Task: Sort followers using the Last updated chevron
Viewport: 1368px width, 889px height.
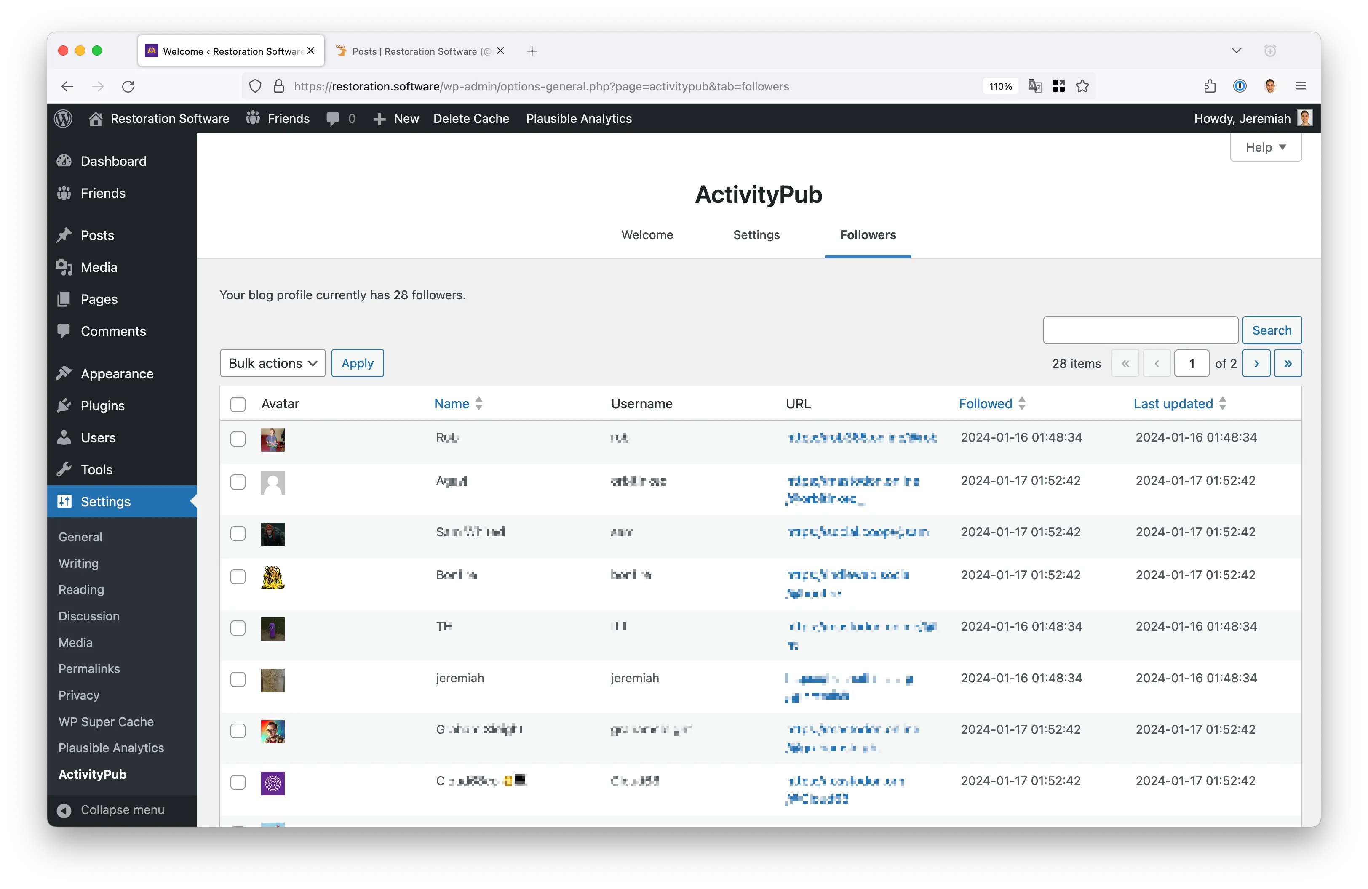Action: (x=1223, y=403)
